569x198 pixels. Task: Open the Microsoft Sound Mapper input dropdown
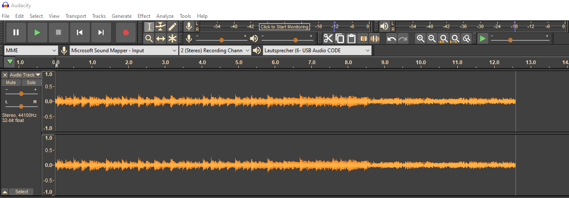[124, 51]
